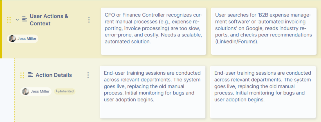Open right End-user training sessions card
The height and width of the screenshot is (122, 321).
[x=263, y=92]
